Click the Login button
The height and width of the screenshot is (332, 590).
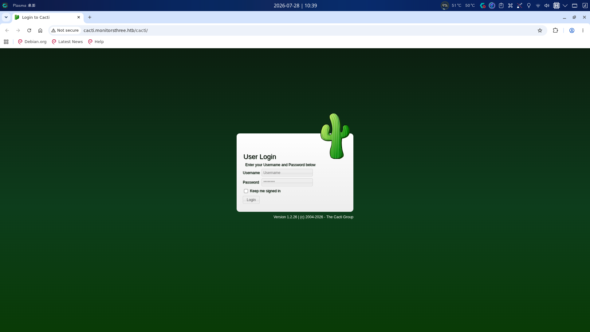(251, 200)
